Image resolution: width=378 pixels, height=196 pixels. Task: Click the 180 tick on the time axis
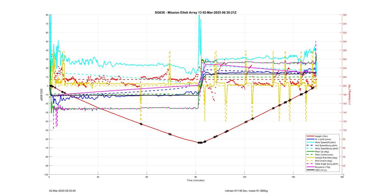click(342, 177)
